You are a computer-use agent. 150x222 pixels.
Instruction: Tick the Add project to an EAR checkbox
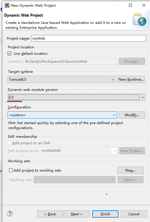10,143
